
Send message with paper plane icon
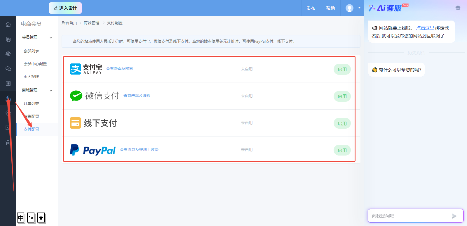(454, 216)
